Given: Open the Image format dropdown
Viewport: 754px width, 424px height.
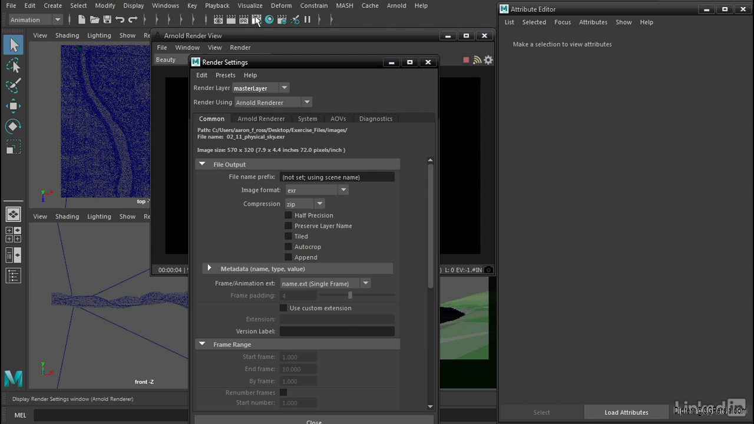Looking at the screenshot, I should 317,190.
